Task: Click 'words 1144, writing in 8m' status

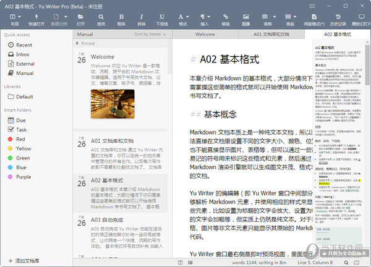Action: [259, 263]
